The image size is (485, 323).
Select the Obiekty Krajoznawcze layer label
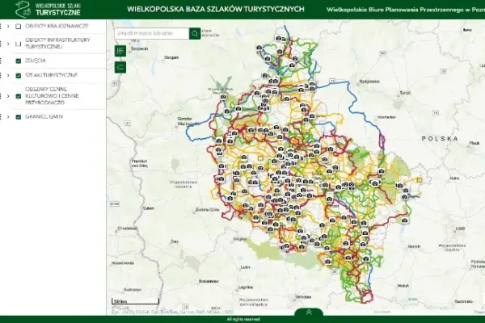click(57, 27)
